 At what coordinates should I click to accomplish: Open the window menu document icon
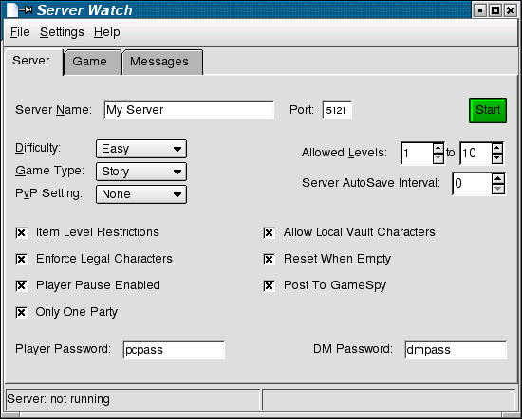tap(11, 9)
